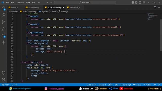Change encoding via UTF-8
The image size is (162, 91).
pyautogui.click(x=110, y=85)
